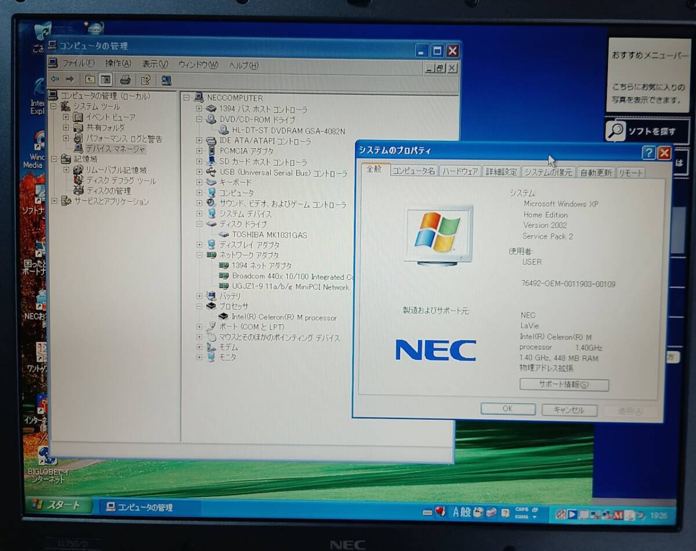Click the Print icon in the toolbar
This screenshot has width=696, height=551.
coord(125,80)
